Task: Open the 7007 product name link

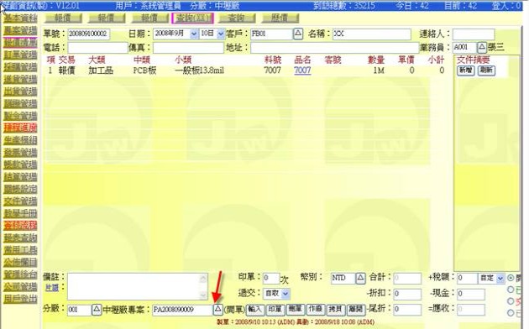Action: click(302, 70)
